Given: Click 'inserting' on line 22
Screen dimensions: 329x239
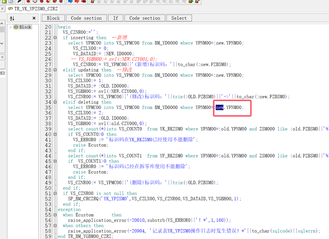Looking at the screenshot, I should (x=82, y=38).
